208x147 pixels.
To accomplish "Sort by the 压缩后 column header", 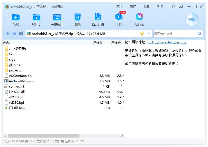I will tap(116, 43).
